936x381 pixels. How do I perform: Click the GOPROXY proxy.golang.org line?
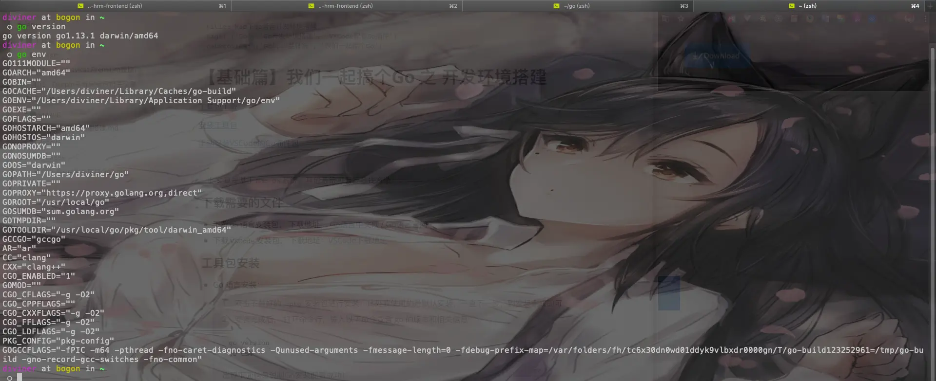point(102,193)
